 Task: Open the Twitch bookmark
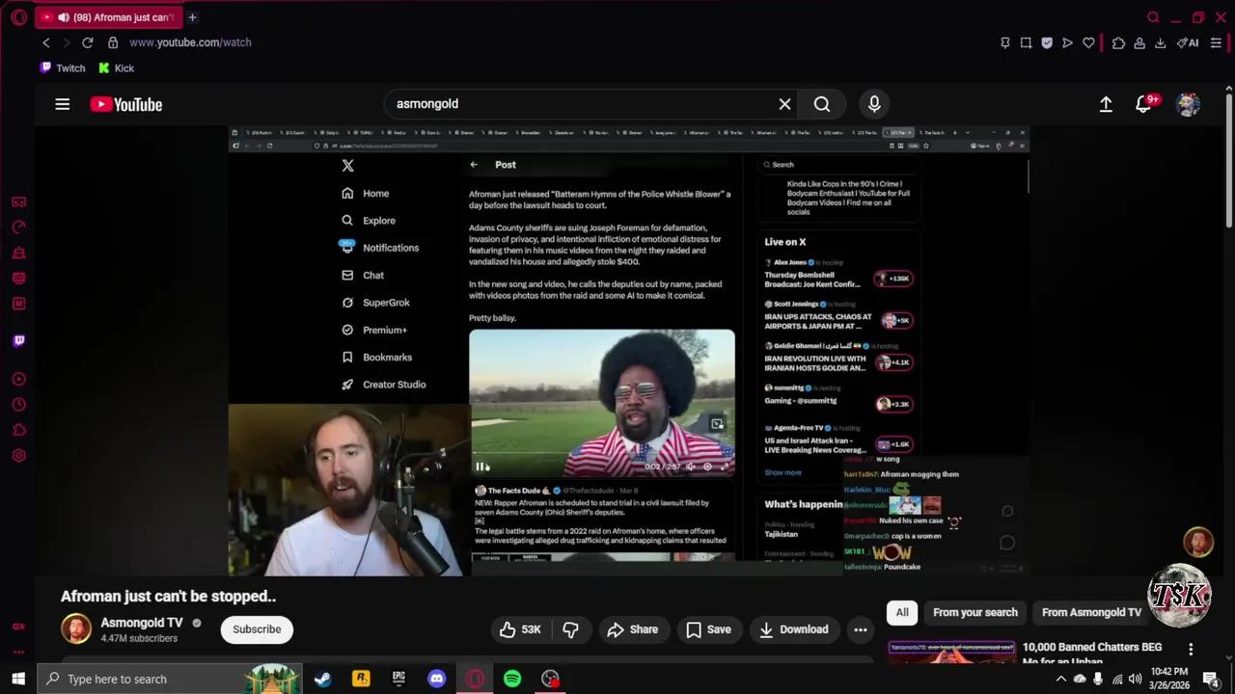(63, 68)
